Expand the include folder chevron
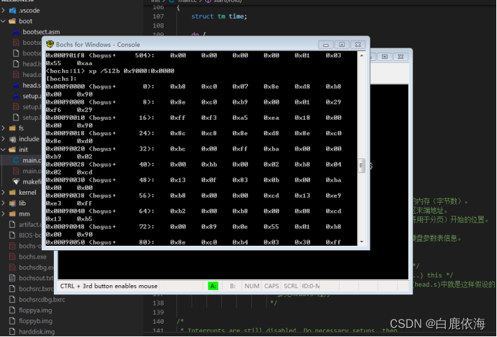The image size is (497, 337). pos(3,139)
